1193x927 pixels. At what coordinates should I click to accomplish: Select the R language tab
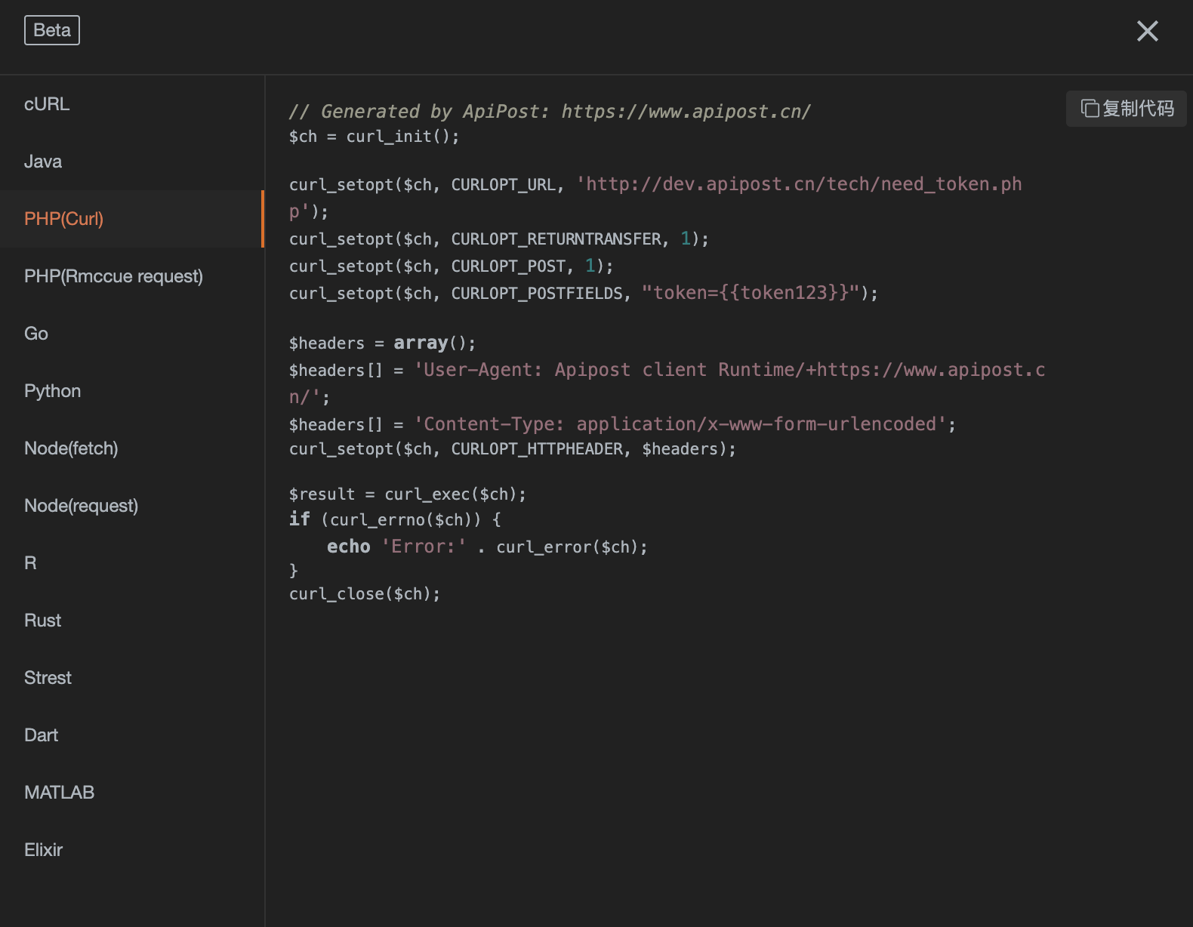tap(132, 563)
